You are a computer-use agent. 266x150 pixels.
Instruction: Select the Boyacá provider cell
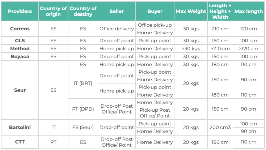coord(20,56)
